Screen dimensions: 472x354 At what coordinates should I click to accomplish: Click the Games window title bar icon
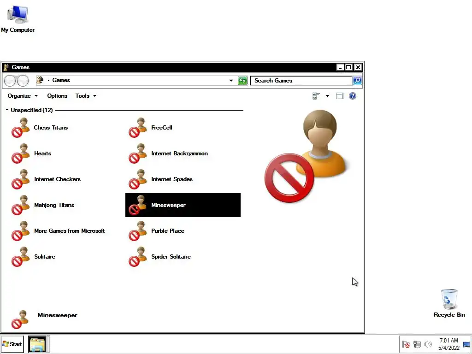(x=6, y=67)
